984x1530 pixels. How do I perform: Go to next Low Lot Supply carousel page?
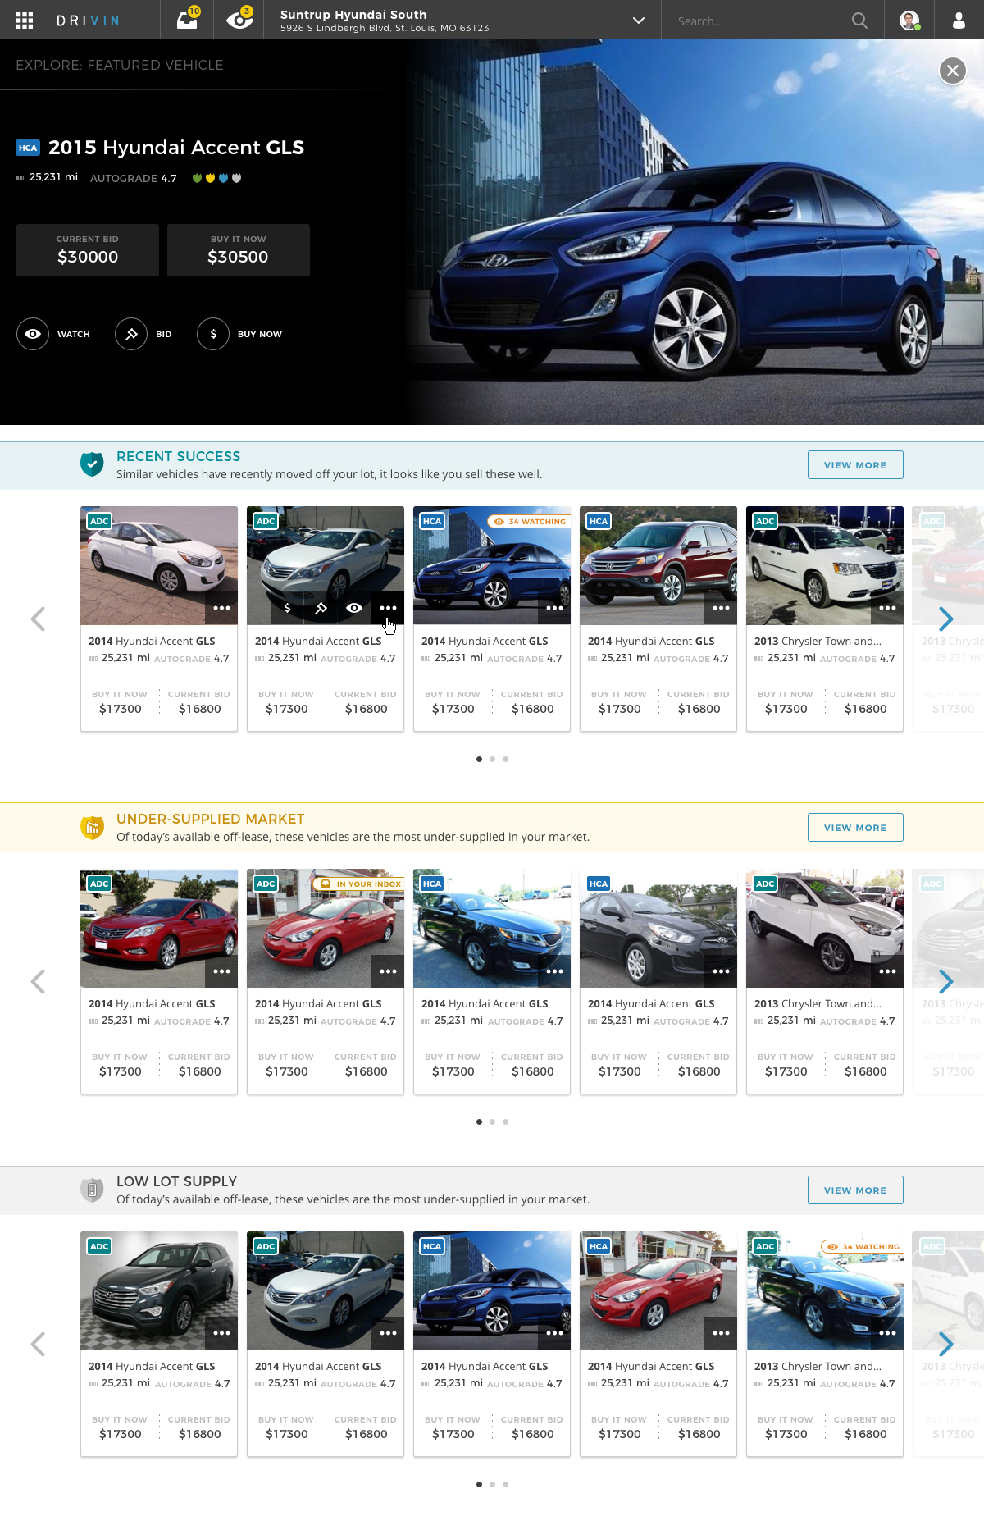(x=945, y=1344)
